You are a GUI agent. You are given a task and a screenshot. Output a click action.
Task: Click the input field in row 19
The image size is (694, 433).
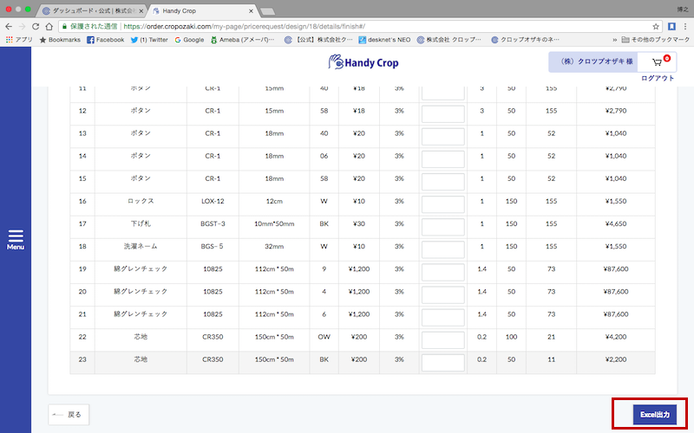click(443, 272)
